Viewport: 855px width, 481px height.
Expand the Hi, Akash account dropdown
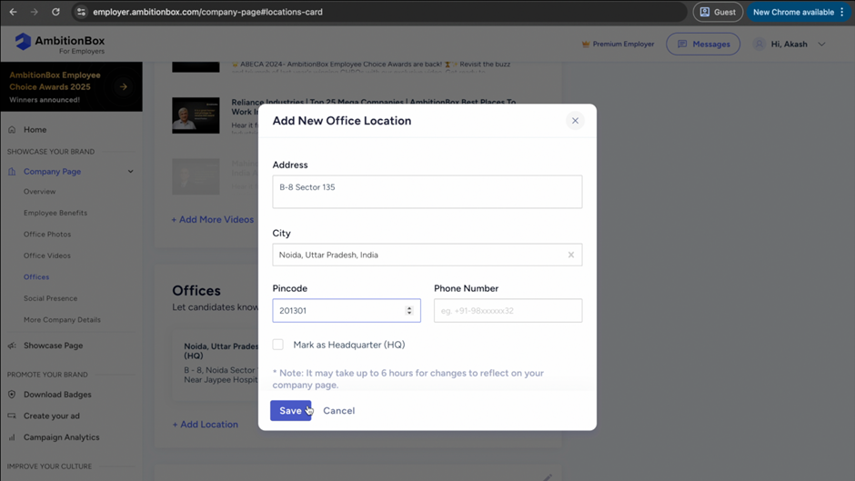pos(821,45)
